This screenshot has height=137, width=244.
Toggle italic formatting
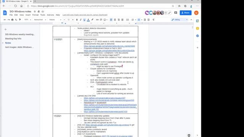tap(80, 20)
